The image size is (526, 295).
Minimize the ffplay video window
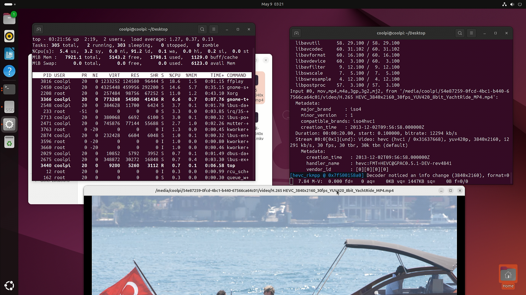click(441, 191)
